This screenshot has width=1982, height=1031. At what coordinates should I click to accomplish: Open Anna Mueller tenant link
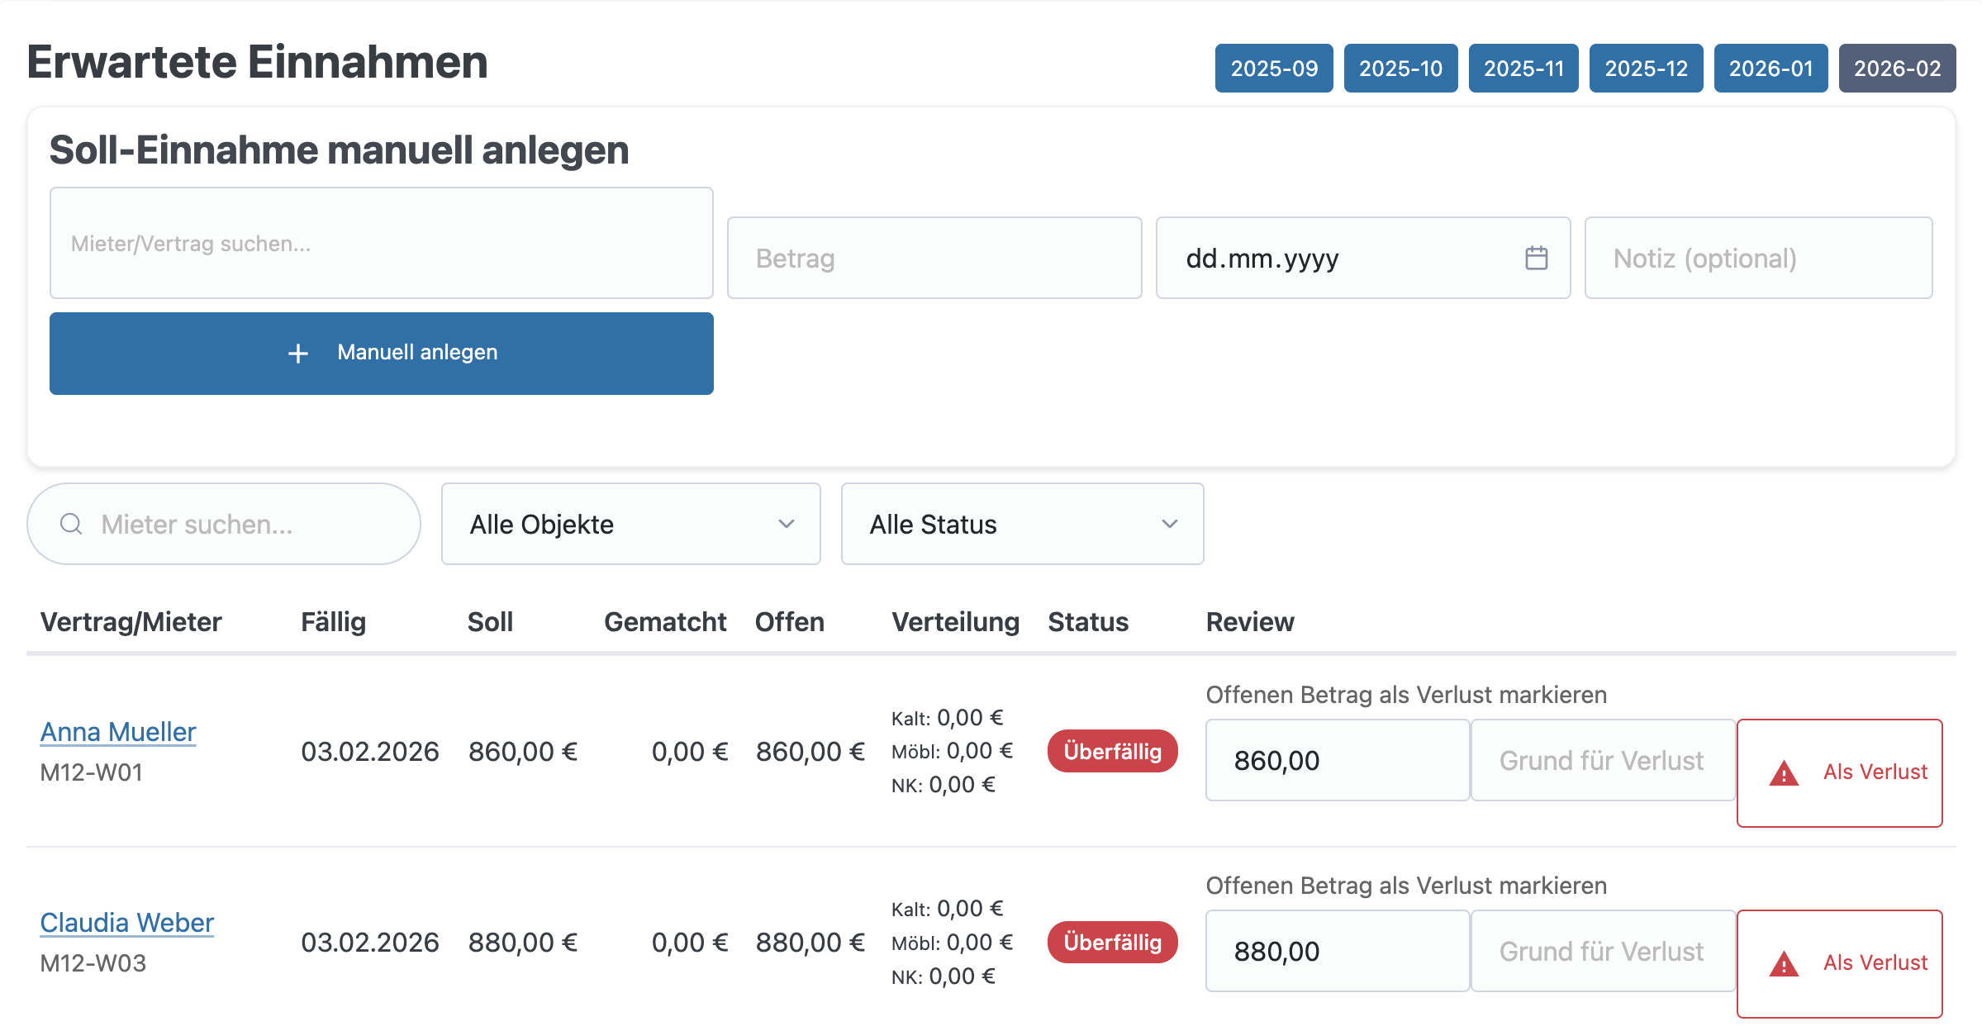(118, 732)
